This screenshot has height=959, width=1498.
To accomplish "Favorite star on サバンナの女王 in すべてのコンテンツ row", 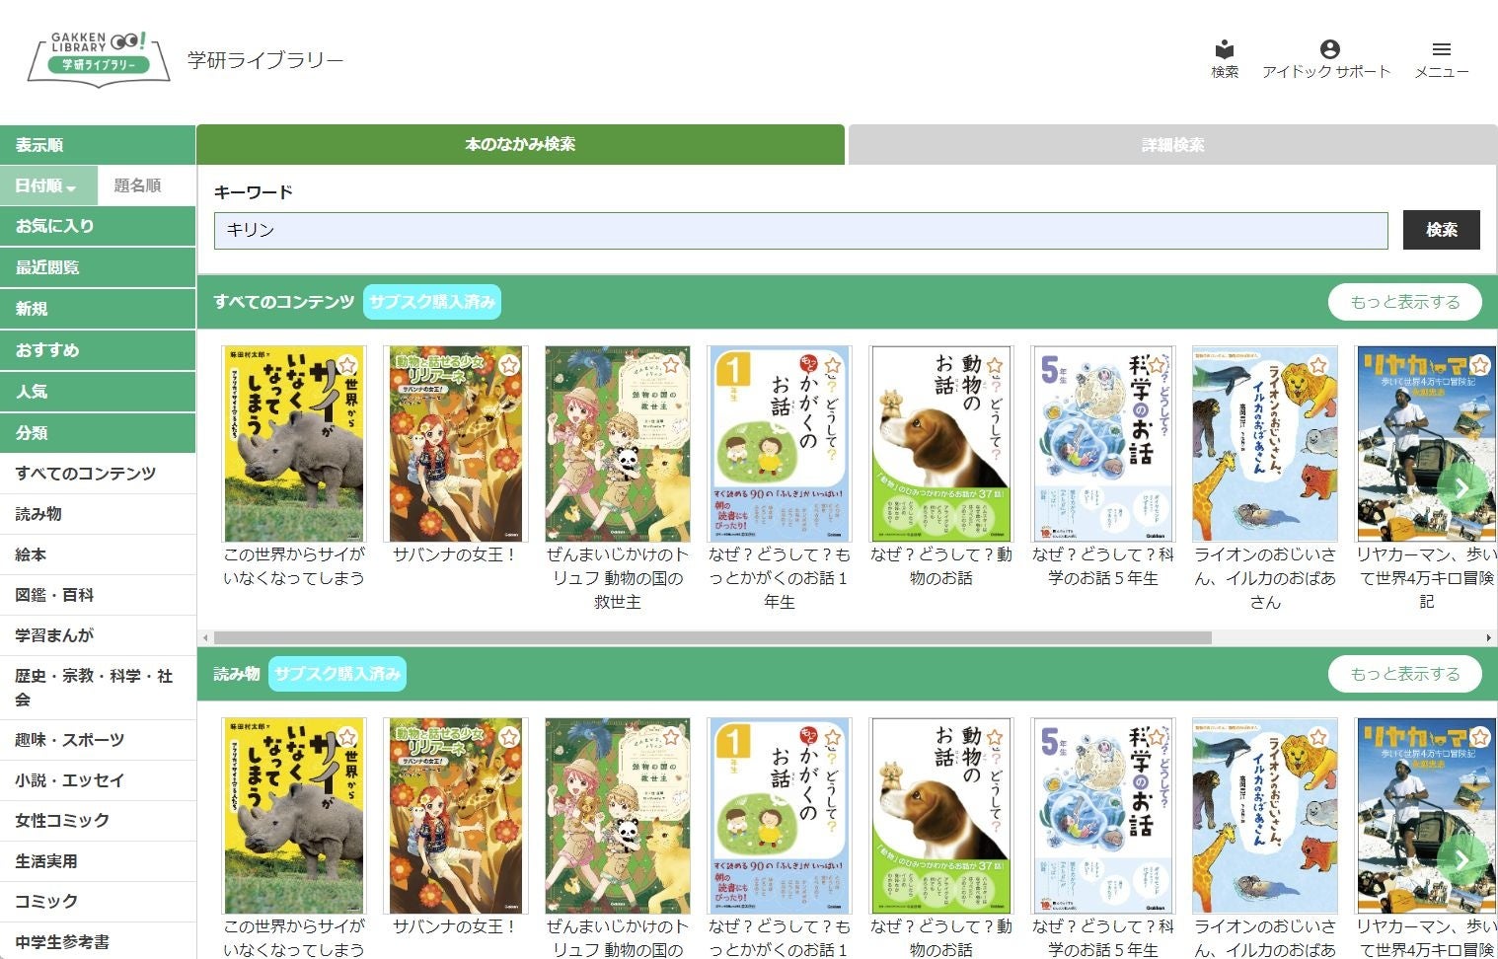I will tap(509, 366).
